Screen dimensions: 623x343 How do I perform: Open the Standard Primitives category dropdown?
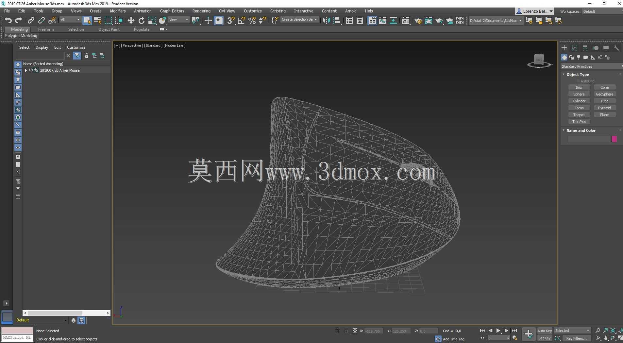pos(592,66)
